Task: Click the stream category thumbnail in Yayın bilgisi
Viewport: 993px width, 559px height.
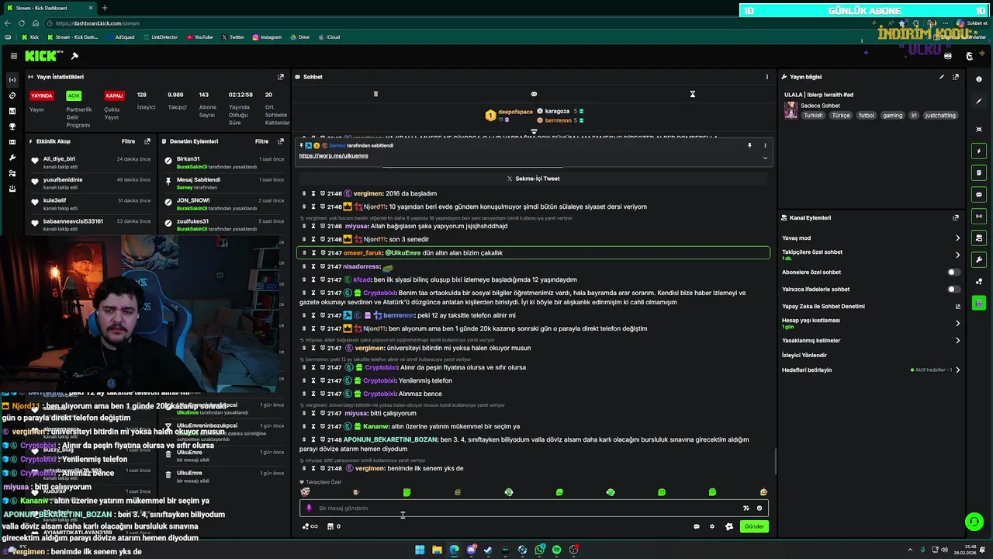Action: (x=791, y=110)
